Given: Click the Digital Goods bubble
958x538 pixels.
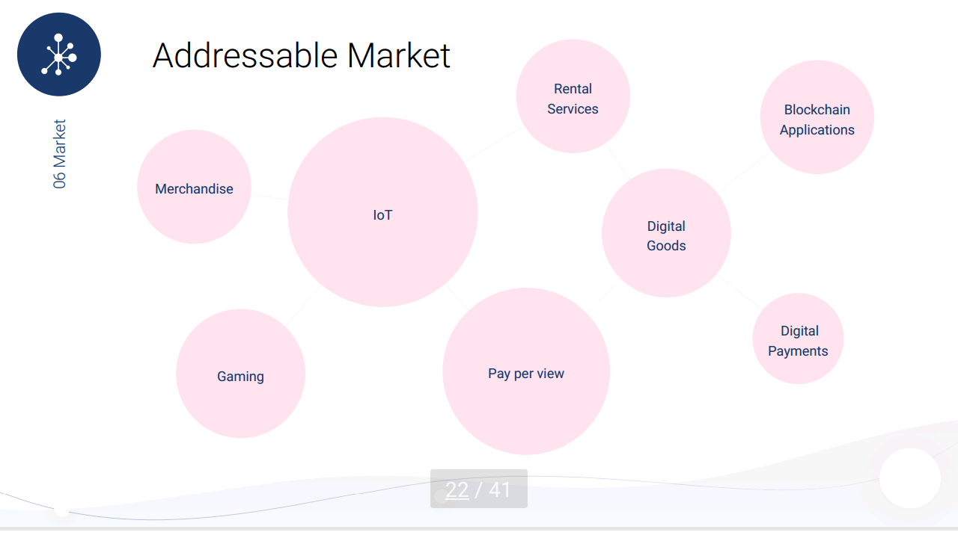Looking at the screenshot, I should pyautogui.click(x=666, y=233).
